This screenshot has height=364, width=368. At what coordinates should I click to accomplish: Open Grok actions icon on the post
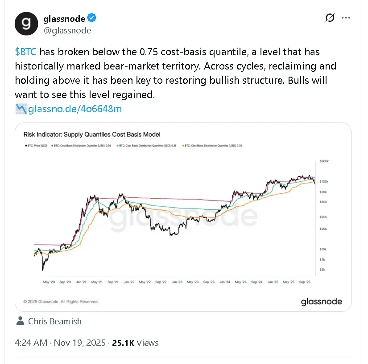(x=330, y=18)
